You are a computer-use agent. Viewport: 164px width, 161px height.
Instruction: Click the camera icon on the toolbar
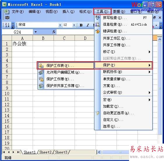click(7, 18)
